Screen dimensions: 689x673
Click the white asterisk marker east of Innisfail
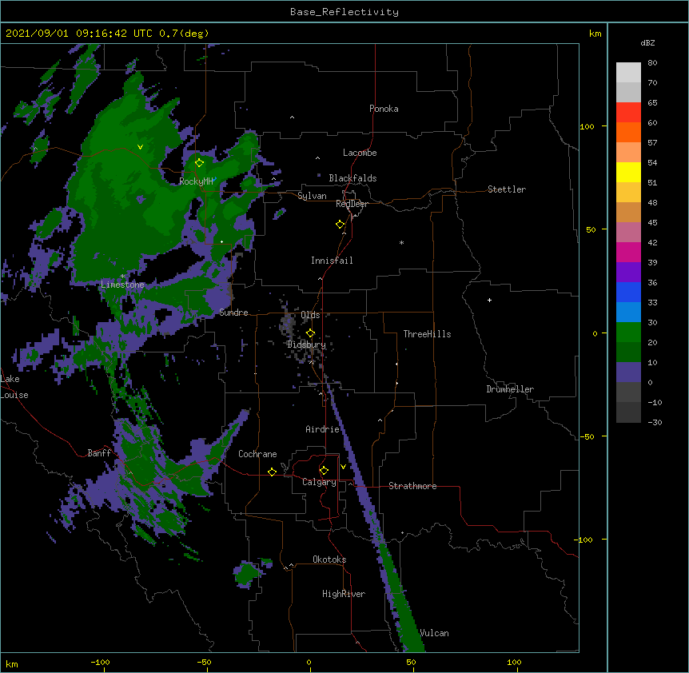[x=401, y=243]
